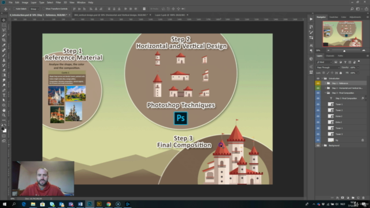
Task: Enable Show Transform Controls checkbox
Action: (44, 9)
